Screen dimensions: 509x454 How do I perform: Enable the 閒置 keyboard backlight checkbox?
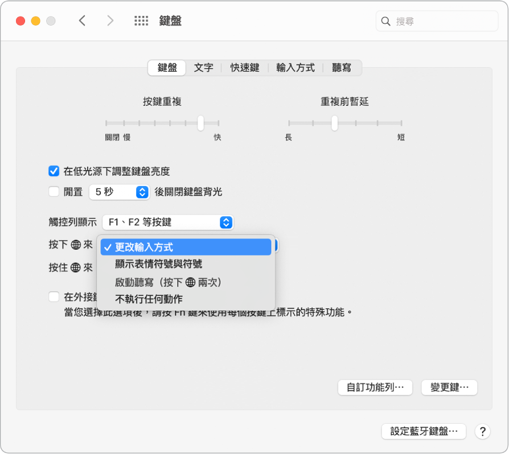point(54,192)
